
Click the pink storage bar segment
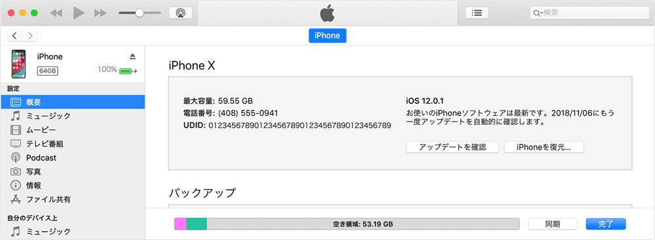tap(181, 224)
